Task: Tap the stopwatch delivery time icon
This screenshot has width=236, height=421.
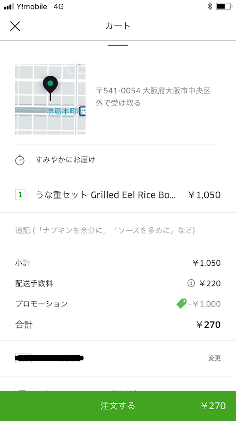Action: 20,160
